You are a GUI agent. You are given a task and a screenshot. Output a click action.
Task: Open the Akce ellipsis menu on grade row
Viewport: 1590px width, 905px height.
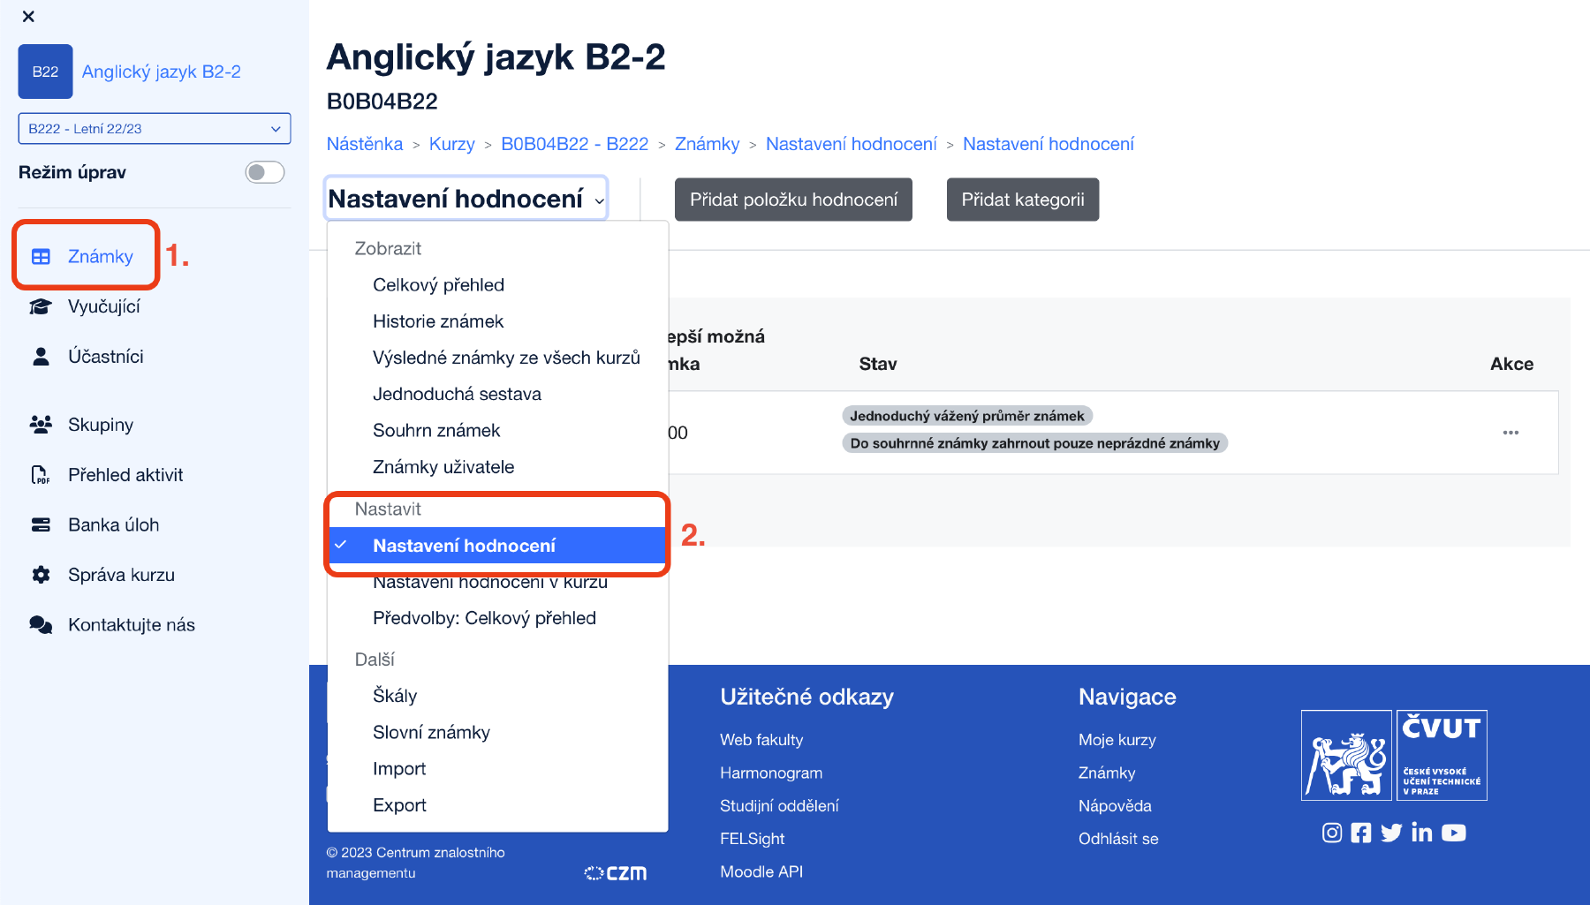[x=1511, y=433]
